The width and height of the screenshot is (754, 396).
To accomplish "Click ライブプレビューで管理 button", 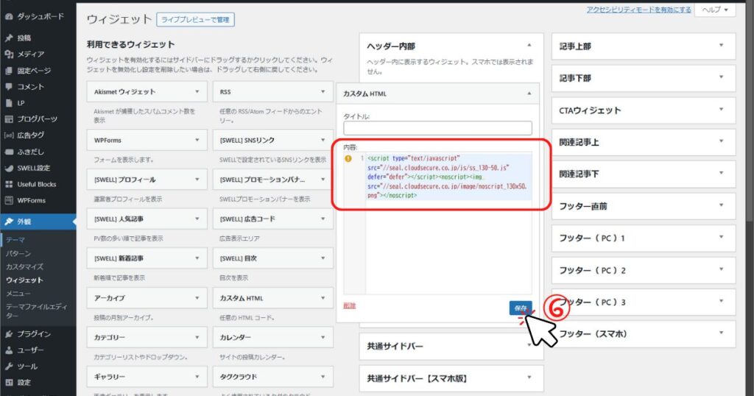I will coord(195,20).
